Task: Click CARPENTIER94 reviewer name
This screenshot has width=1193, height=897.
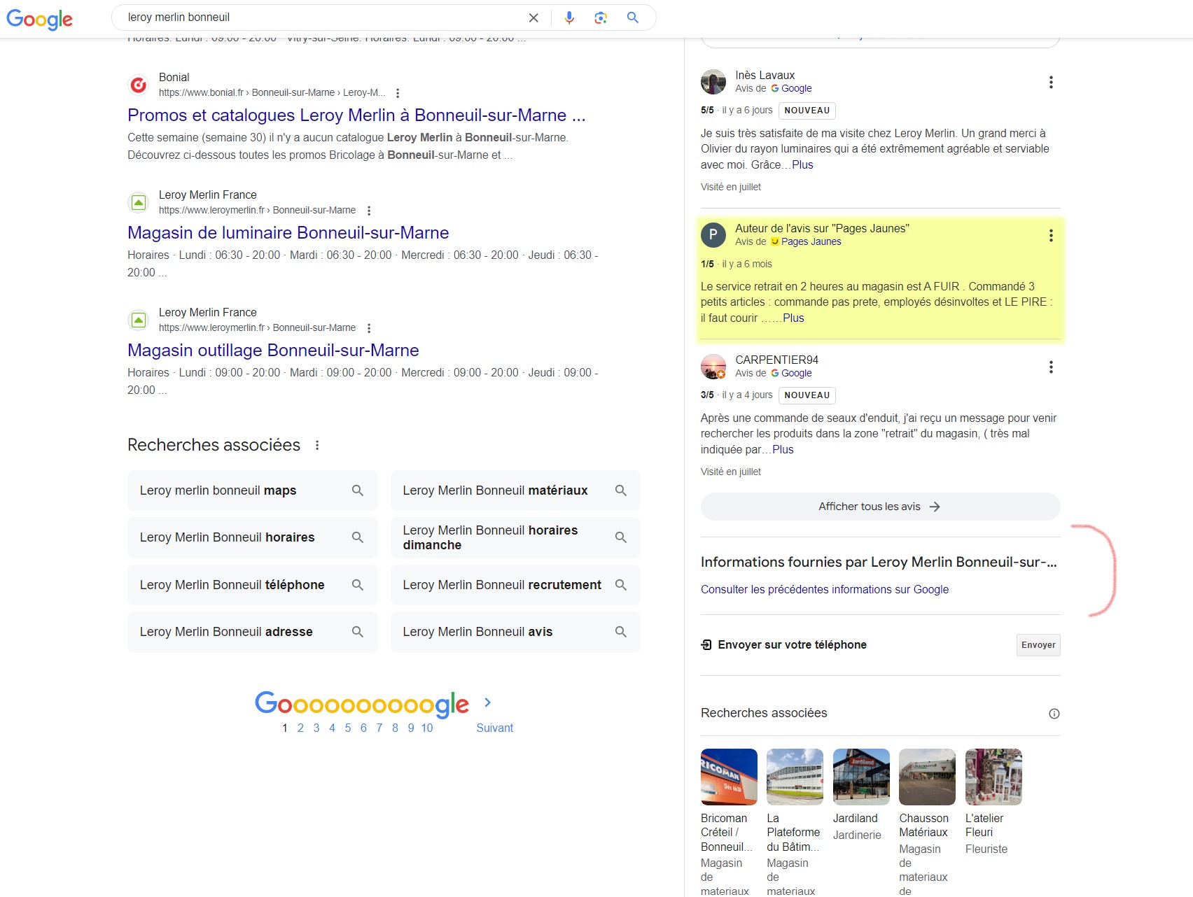Action: click(x=776, y=360)
